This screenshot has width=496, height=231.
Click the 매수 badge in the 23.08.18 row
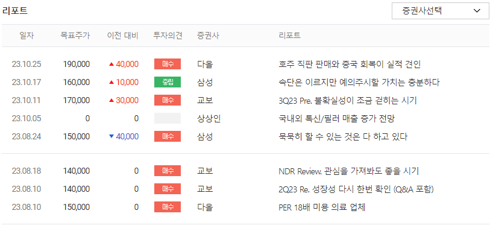coord(168,171)
